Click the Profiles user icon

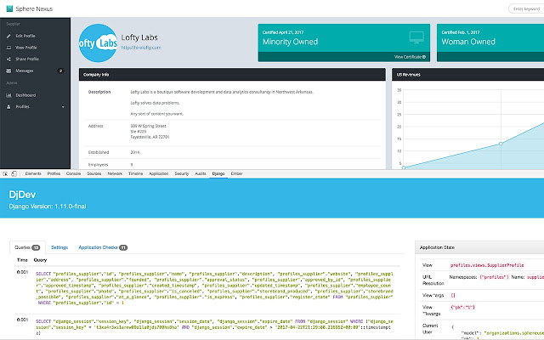click(8, 107)
